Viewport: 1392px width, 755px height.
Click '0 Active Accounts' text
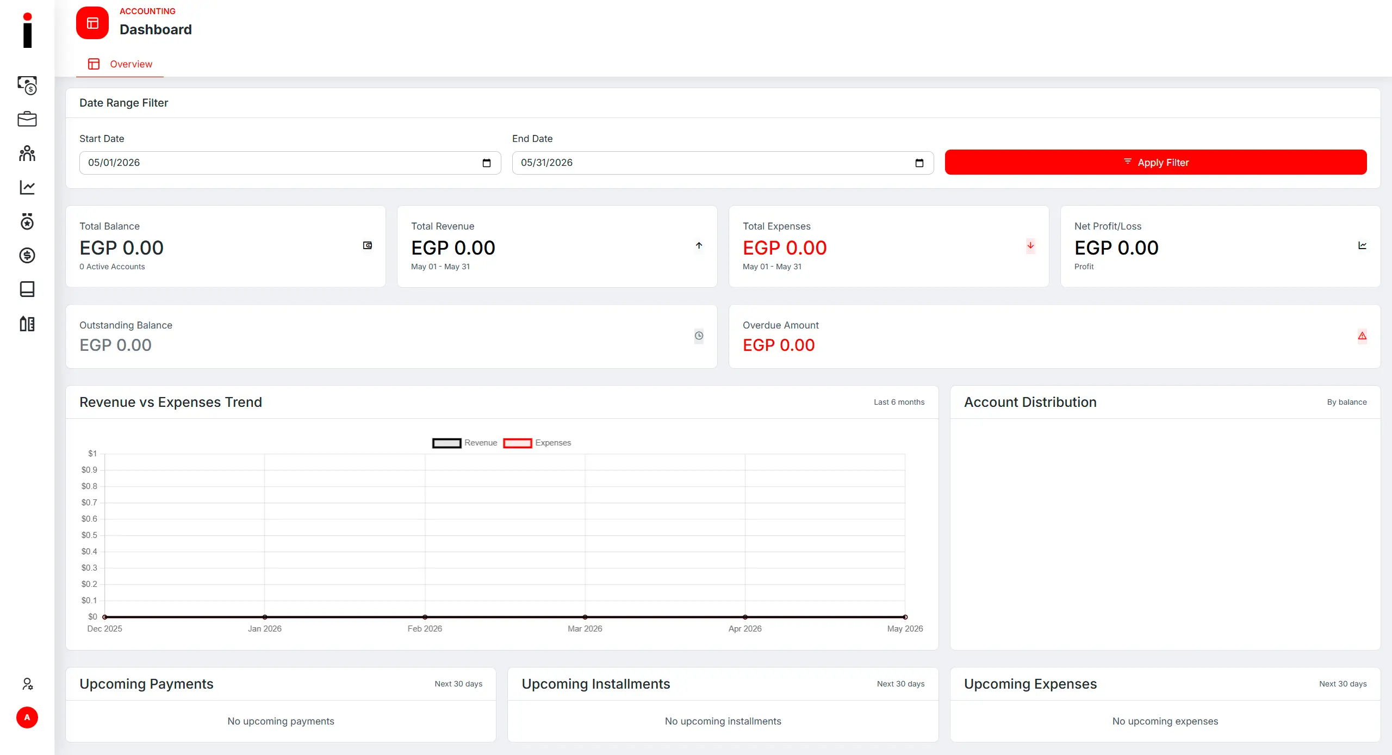click(x=112, y=267)
